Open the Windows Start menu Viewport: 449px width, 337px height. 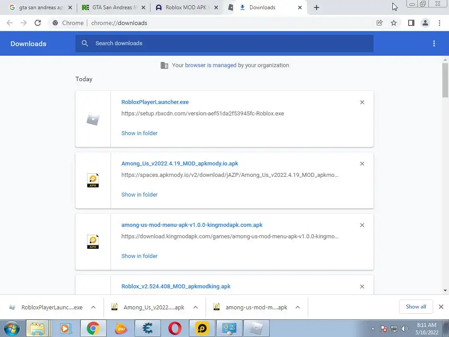12,328
